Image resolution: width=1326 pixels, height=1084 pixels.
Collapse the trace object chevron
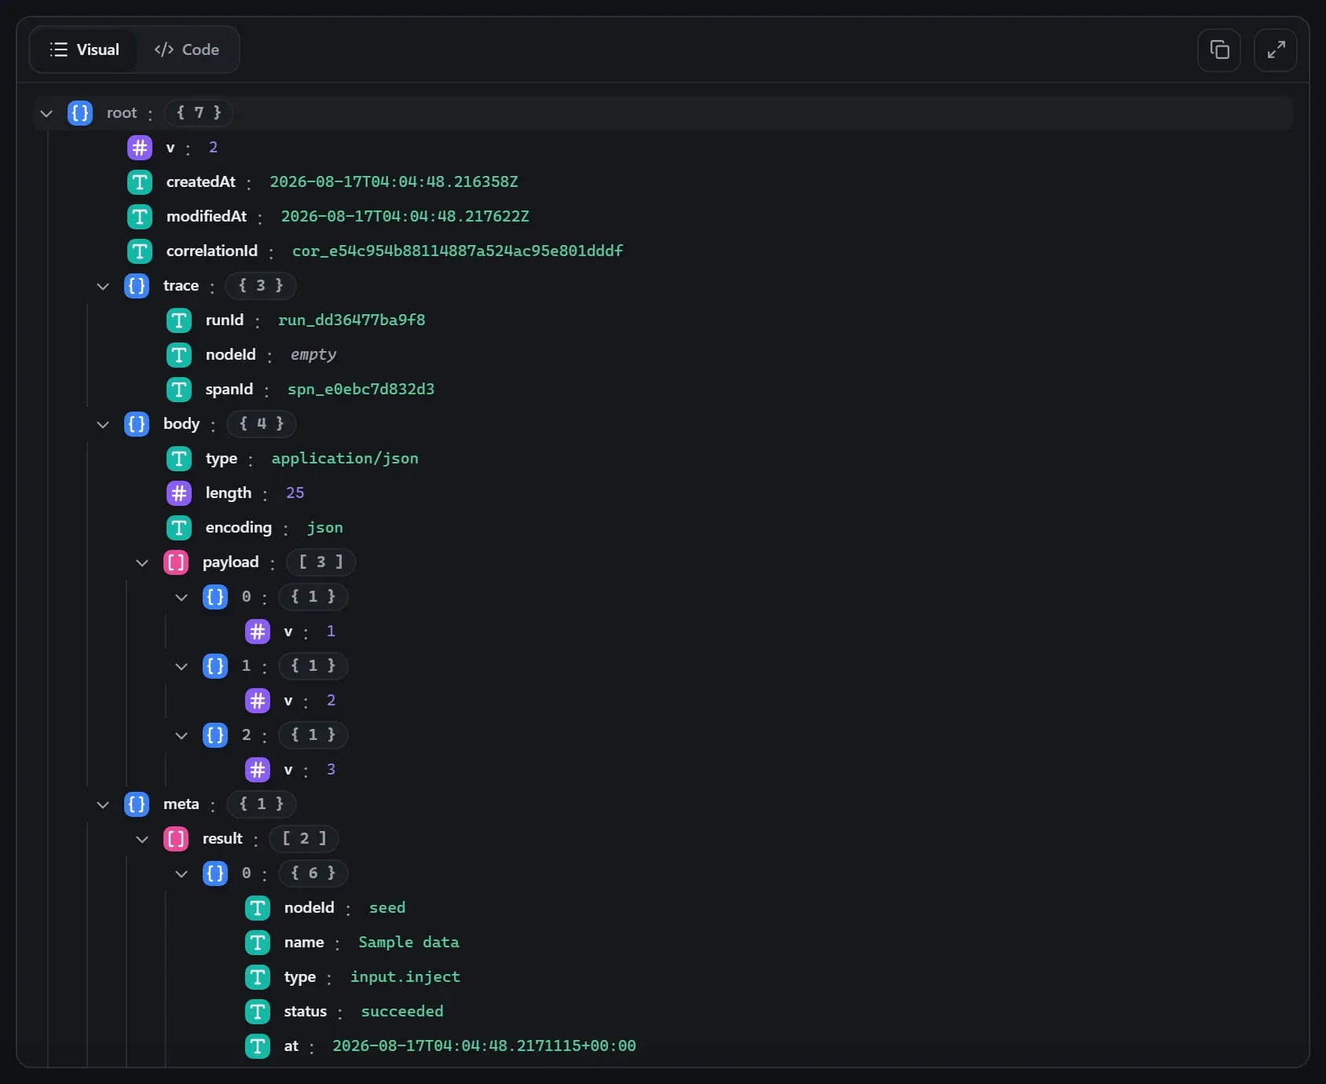103,286
